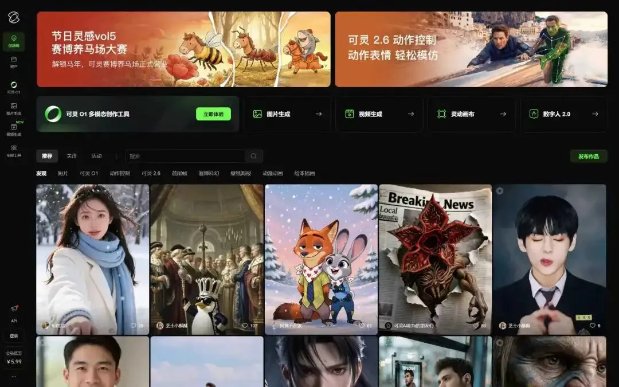
Task: Click the ¥5.99 membership offer
Action: [14, 358]
